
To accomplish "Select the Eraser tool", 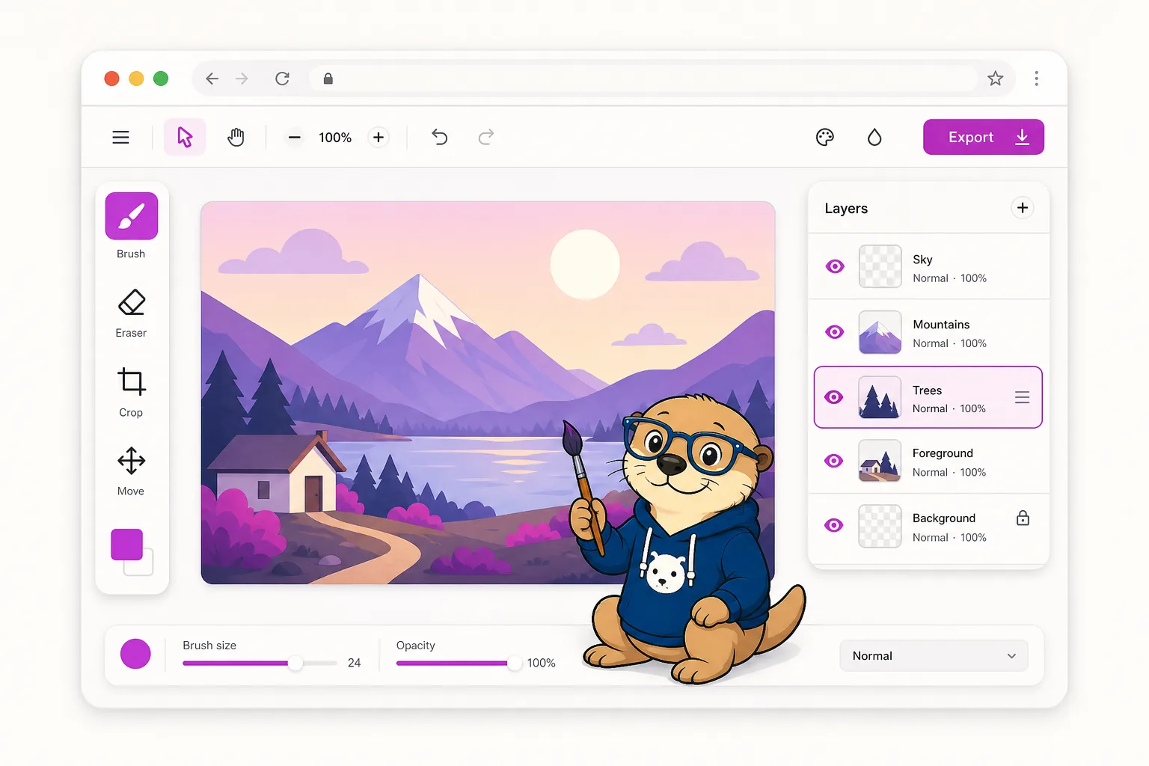I will [132, 303].
